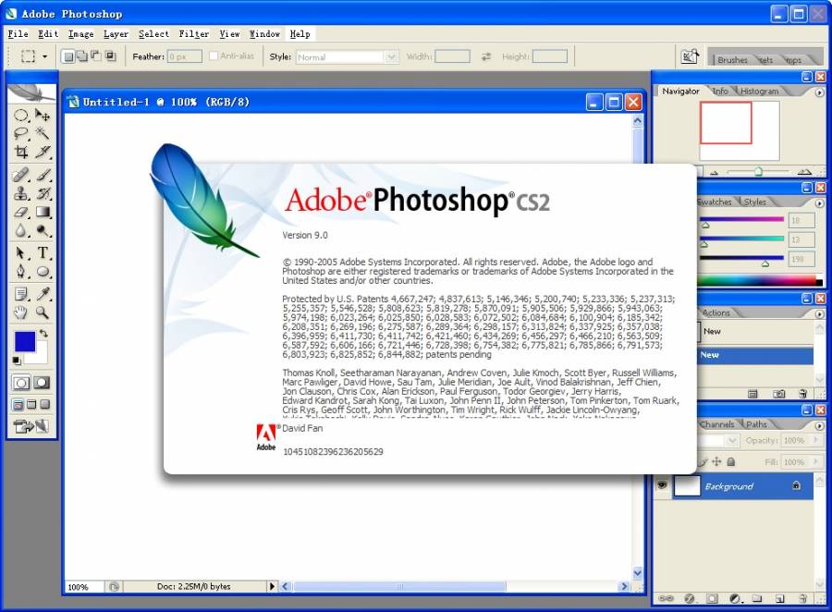Click the document zoom percentage field

(80, 586)
